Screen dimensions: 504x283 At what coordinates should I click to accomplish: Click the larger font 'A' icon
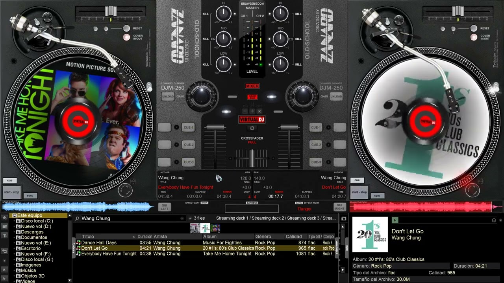[4, 269]
